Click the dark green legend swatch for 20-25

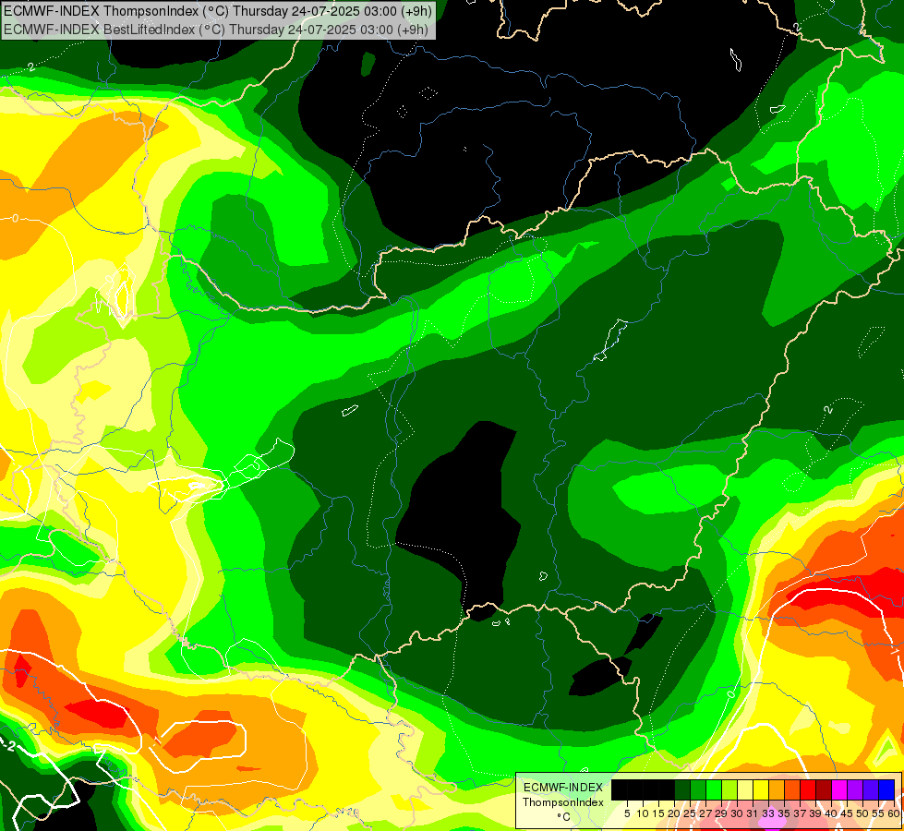(x=682, y=790)
